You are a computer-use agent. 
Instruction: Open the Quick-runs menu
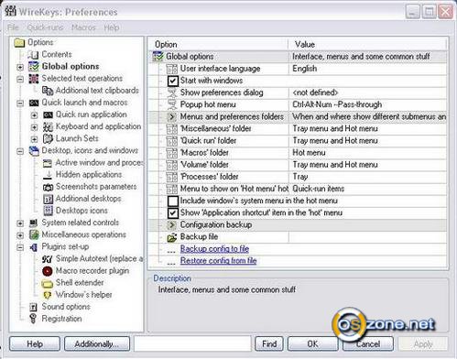click(45, 27)
